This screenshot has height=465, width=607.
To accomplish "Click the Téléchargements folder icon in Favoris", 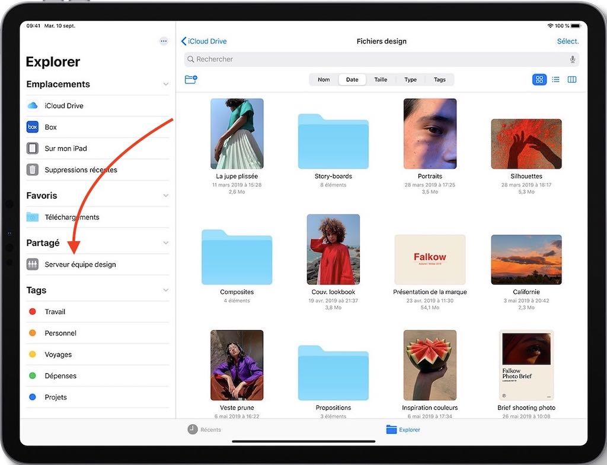I will pos(33,217).
